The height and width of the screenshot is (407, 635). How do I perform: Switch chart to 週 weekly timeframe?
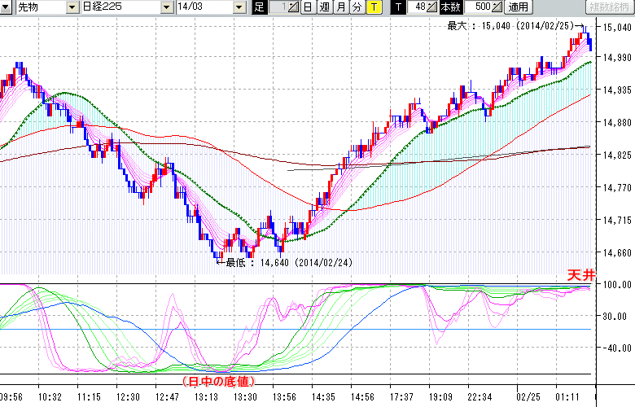pyautogui.click(x=324, y=7)
